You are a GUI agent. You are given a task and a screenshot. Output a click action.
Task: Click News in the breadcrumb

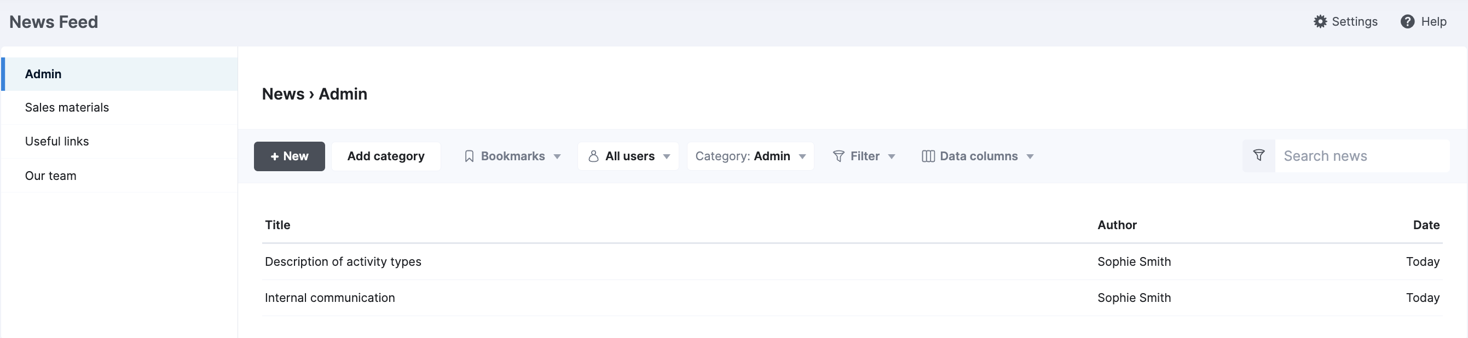click(283, 94)
